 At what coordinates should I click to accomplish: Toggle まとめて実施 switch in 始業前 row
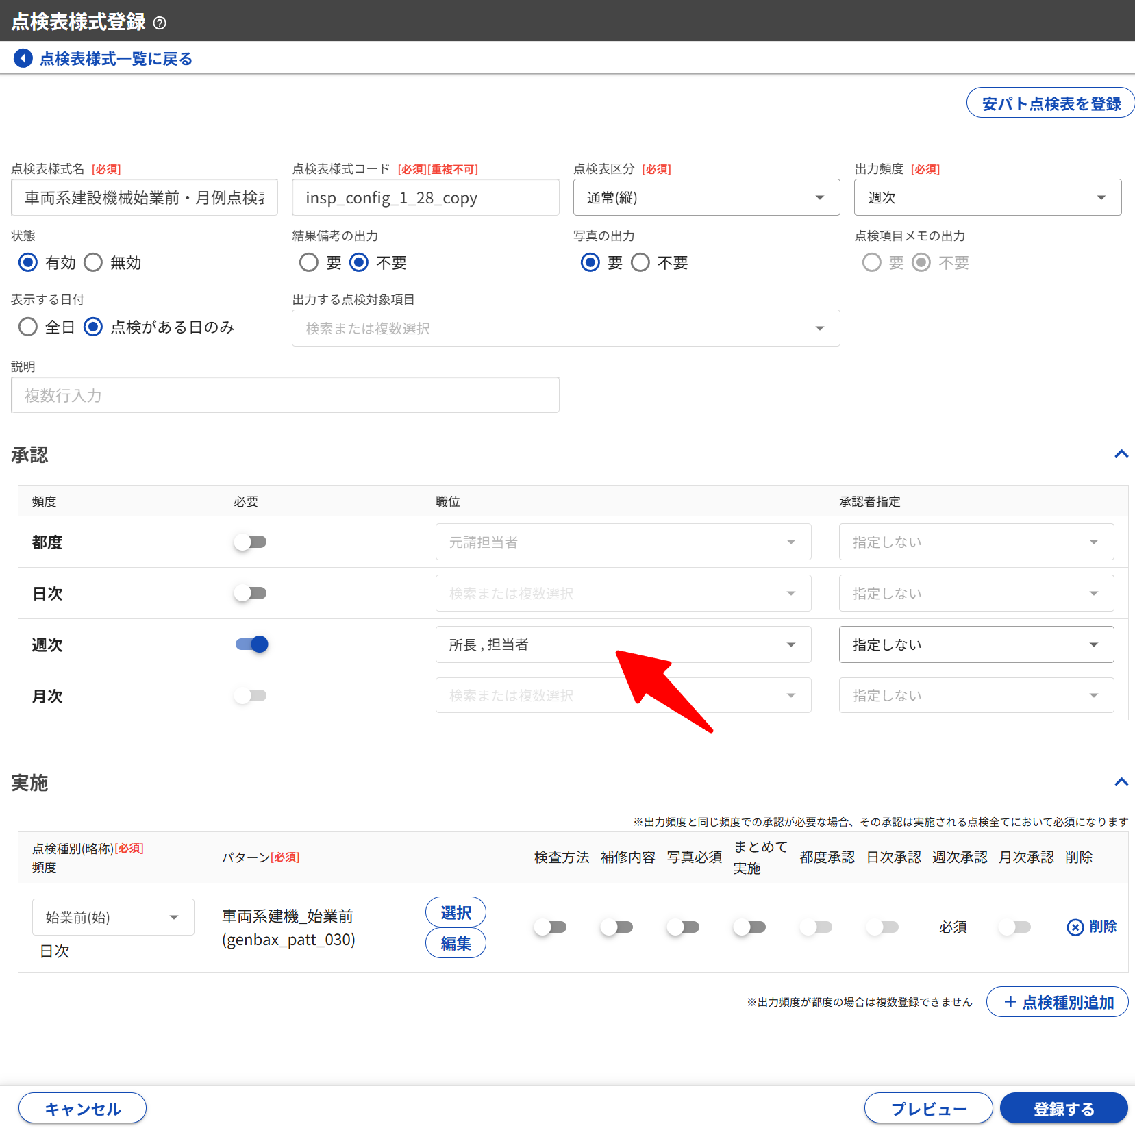749,927
